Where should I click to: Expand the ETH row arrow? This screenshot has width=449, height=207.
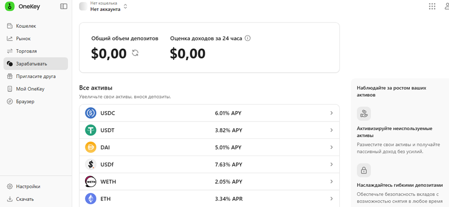coord(331,199)
